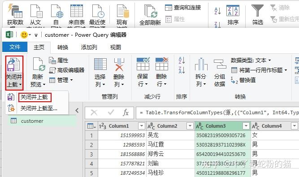Click the Replace Values (替换值) button
299x177 pixels.
(x=243, y=80)
